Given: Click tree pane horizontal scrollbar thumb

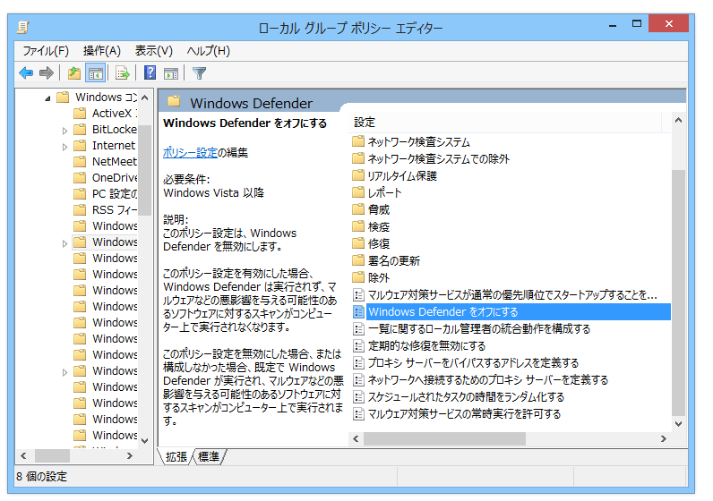Looking at the screenshot, I should (52, 455).
